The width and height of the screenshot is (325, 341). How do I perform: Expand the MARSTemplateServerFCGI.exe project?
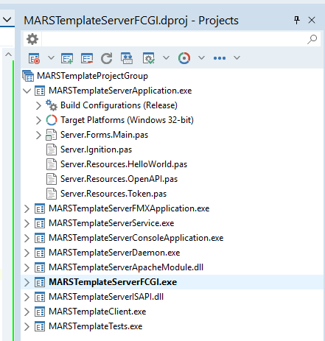click(x=27, y=283)
